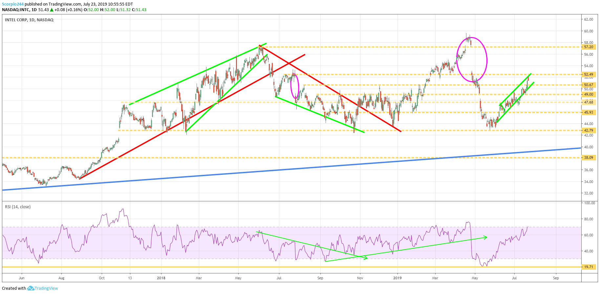Screen dimensions: 600x294
Task: Select the +0.08 (+0.16%) change value
Action: coord(68,10)
